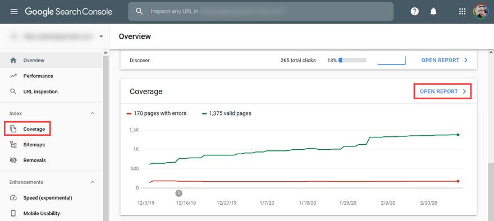494x221 pixels.
Task: Open the Coverage report link
Action: pos(442,91)
